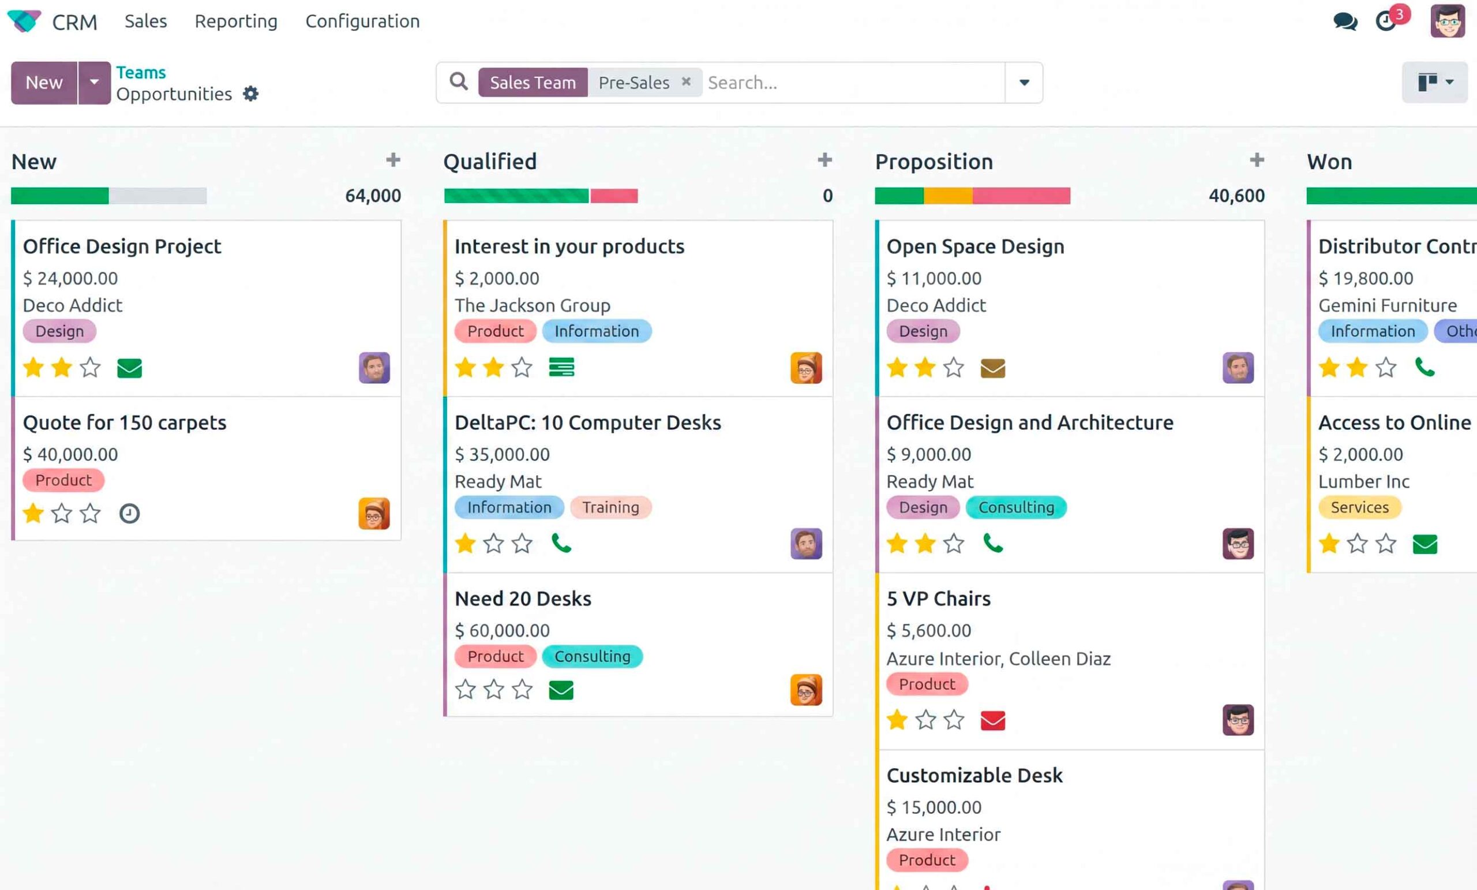Open the Configuration menu
Screen dimensions: 1477x890
pyautogui.click(x=363, y=21)
